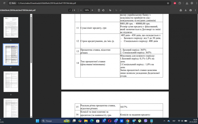Open the Chrome profile avatar
Image resolution: width=198 pixels, height=124 pixels.
point(192,3)
